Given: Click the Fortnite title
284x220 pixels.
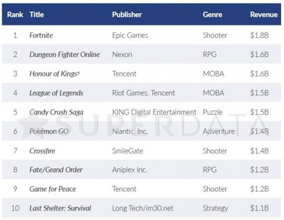Looking at the screenshot, I should [41, 35].
